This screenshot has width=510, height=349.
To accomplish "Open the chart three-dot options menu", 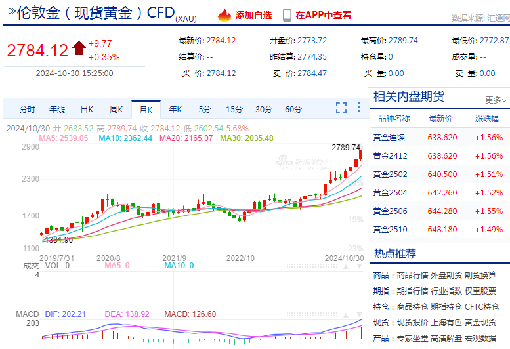I will click(359, 107).
